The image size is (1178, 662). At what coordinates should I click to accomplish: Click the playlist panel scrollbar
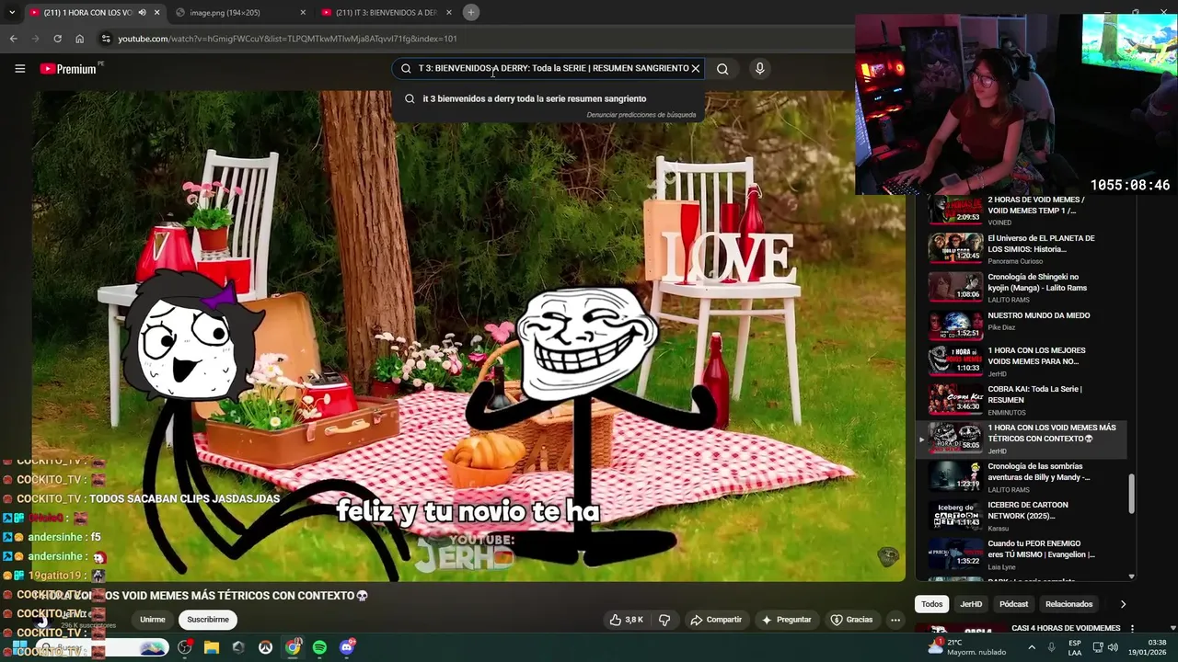(x=1131, y=493)
